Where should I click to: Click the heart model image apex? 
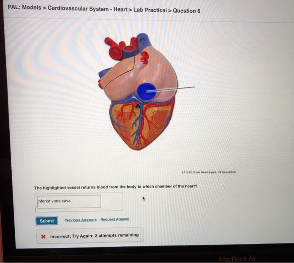coord(139,147)
